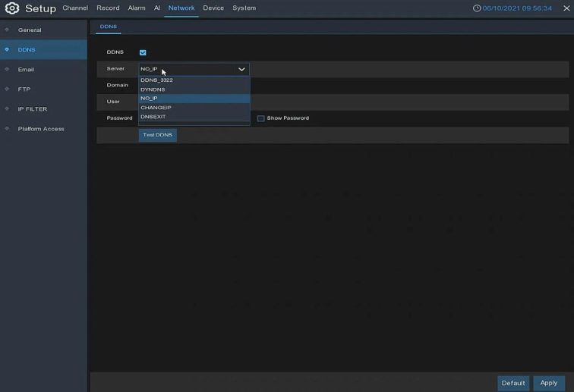Close the Setup window with the X

click(x=566, y=8)
